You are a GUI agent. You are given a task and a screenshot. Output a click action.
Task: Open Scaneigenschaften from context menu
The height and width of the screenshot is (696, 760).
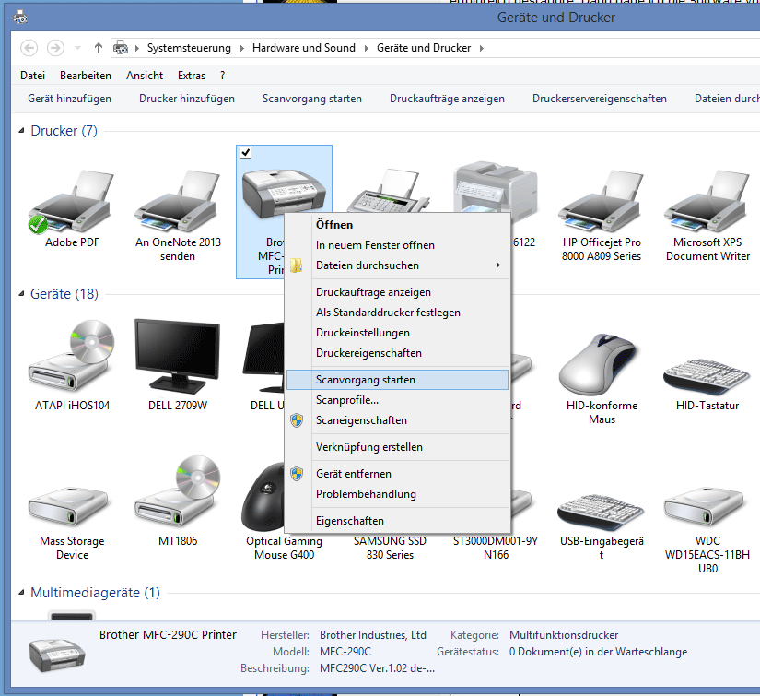click(x=397, y=421)
